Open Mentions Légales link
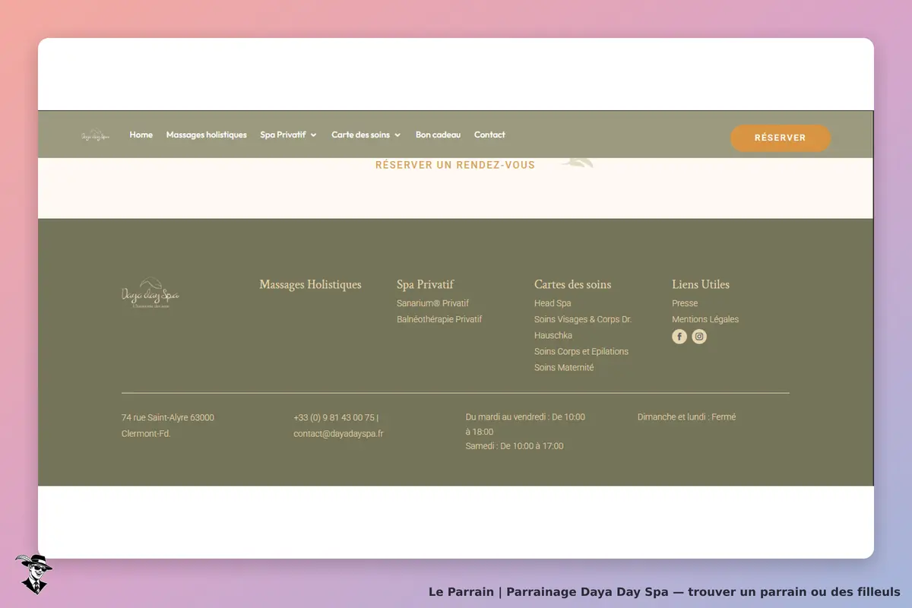912x608 pixels. 705,319
